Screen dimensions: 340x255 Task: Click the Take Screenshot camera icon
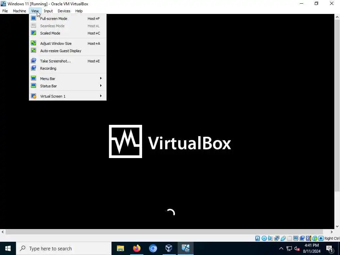pyautogui.click(x=34, y=61)
